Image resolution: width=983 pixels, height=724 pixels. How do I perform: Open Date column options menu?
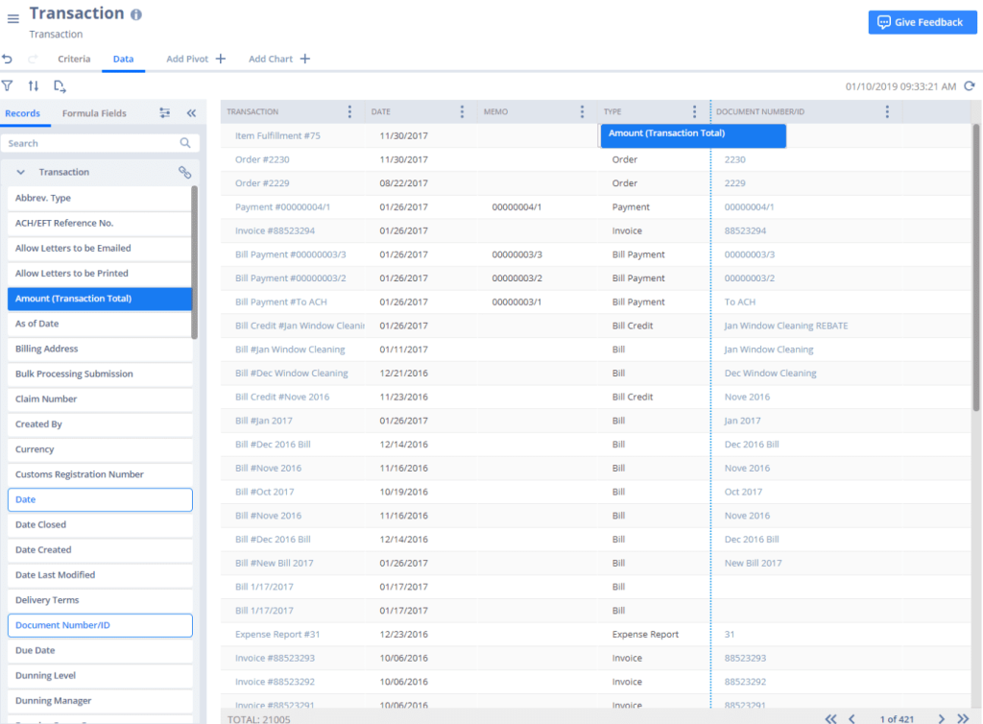pos(462,111)
